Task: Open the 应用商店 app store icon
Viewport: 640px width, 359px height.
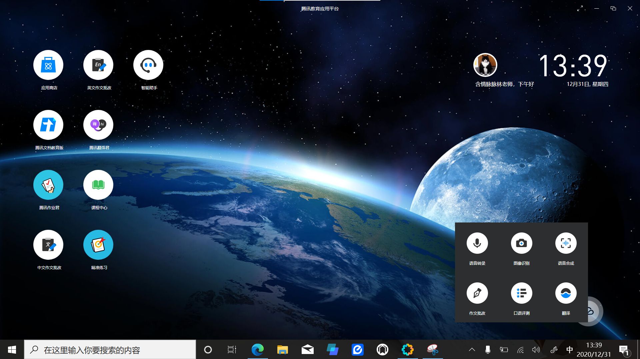Action: (48, 65)
